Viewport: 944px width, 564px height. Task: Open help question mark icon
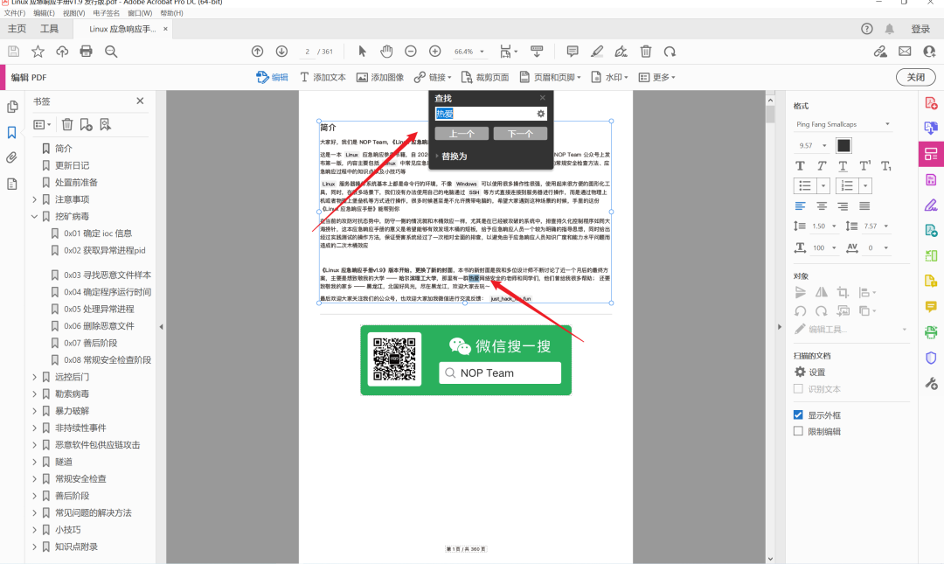pos(867,29)
